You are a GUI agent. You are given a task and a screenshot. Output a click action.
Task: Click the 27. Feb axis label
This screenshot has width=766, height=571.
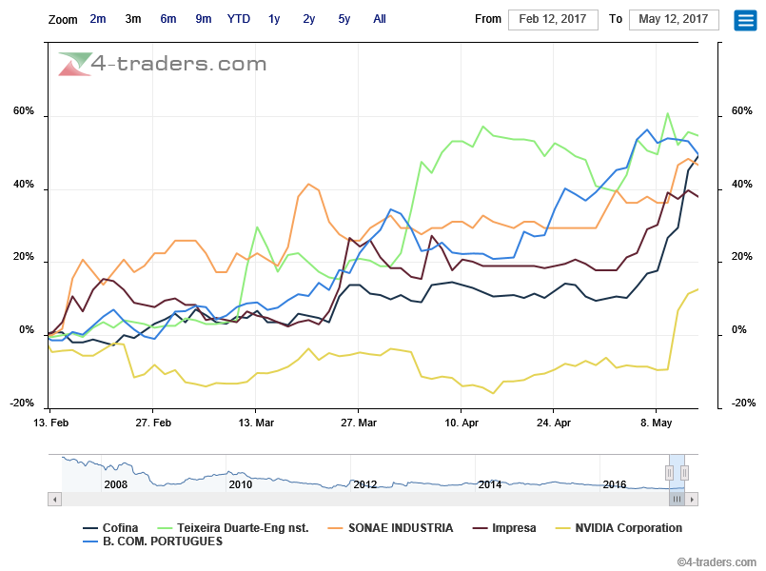tap(153, 423)
